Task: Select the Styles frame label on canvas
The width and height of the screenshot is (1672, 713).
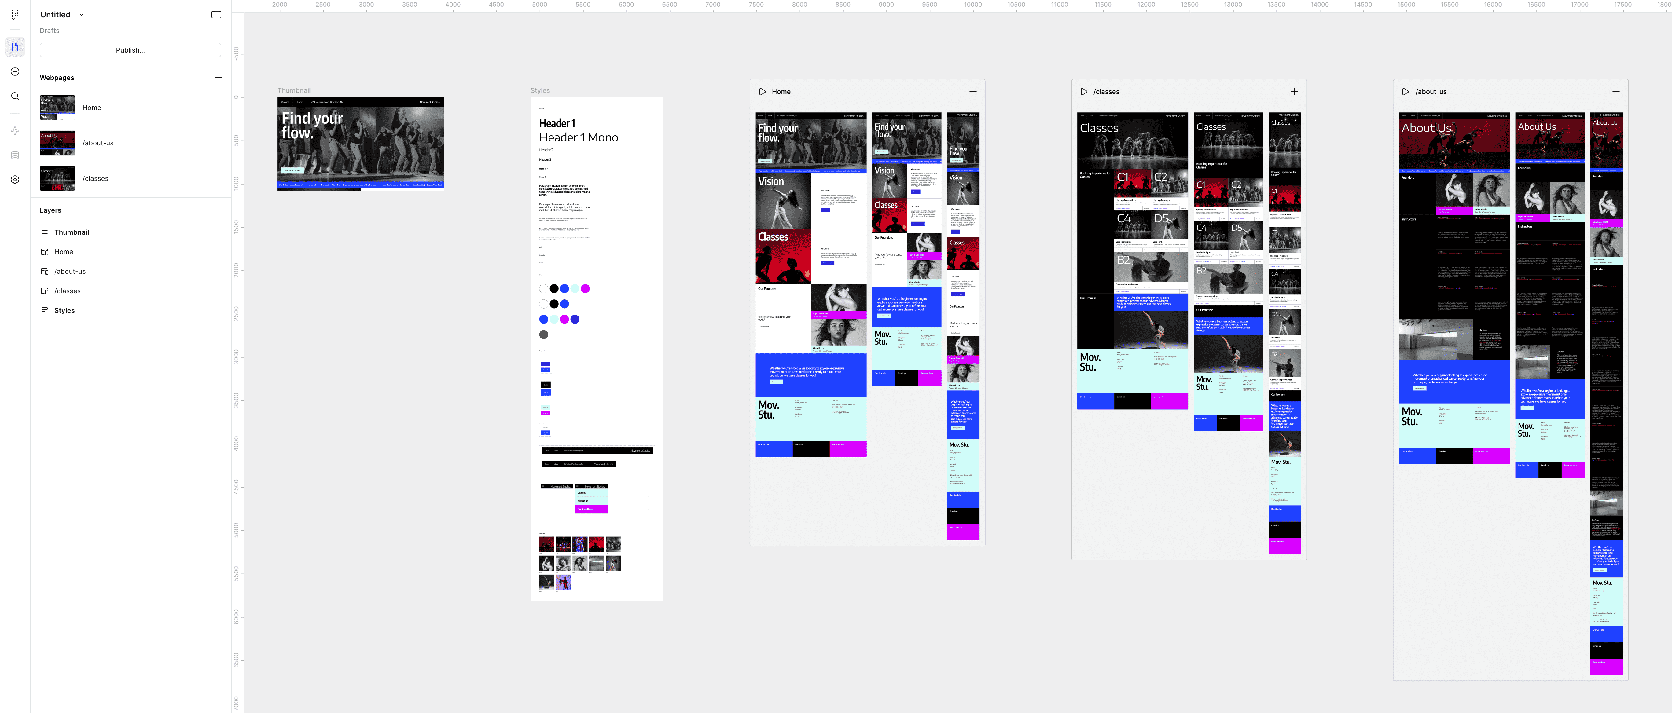Action: point(540,90)
